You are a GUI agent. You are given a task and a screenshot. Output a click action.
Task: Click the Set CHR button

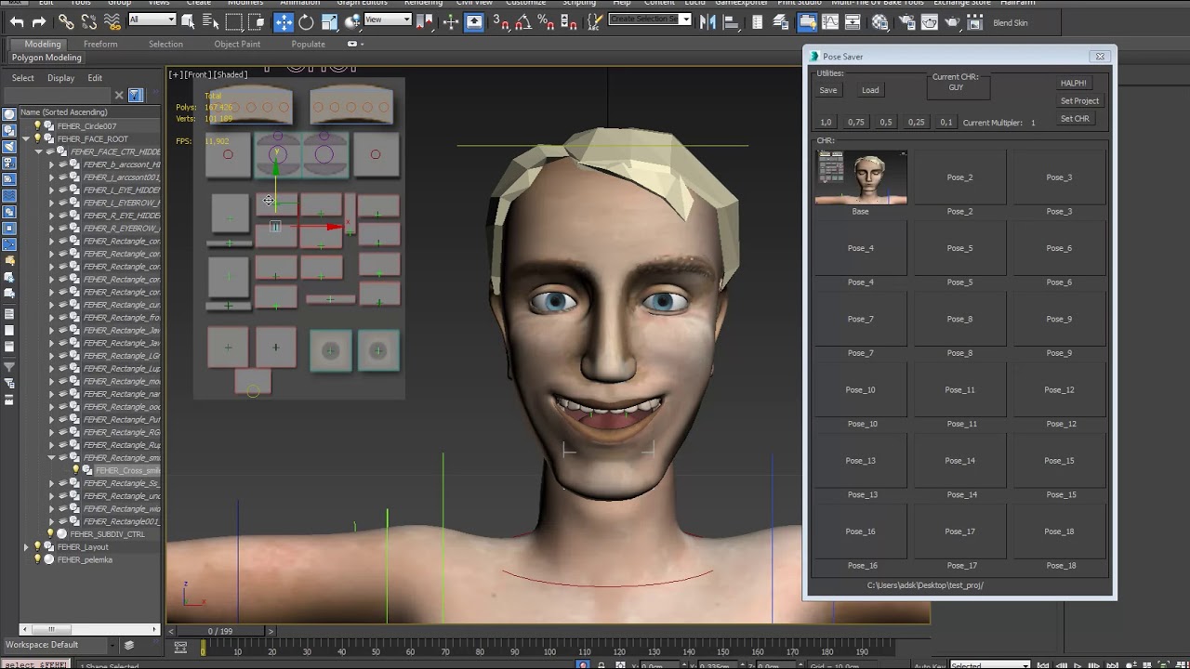(1075, 119)
